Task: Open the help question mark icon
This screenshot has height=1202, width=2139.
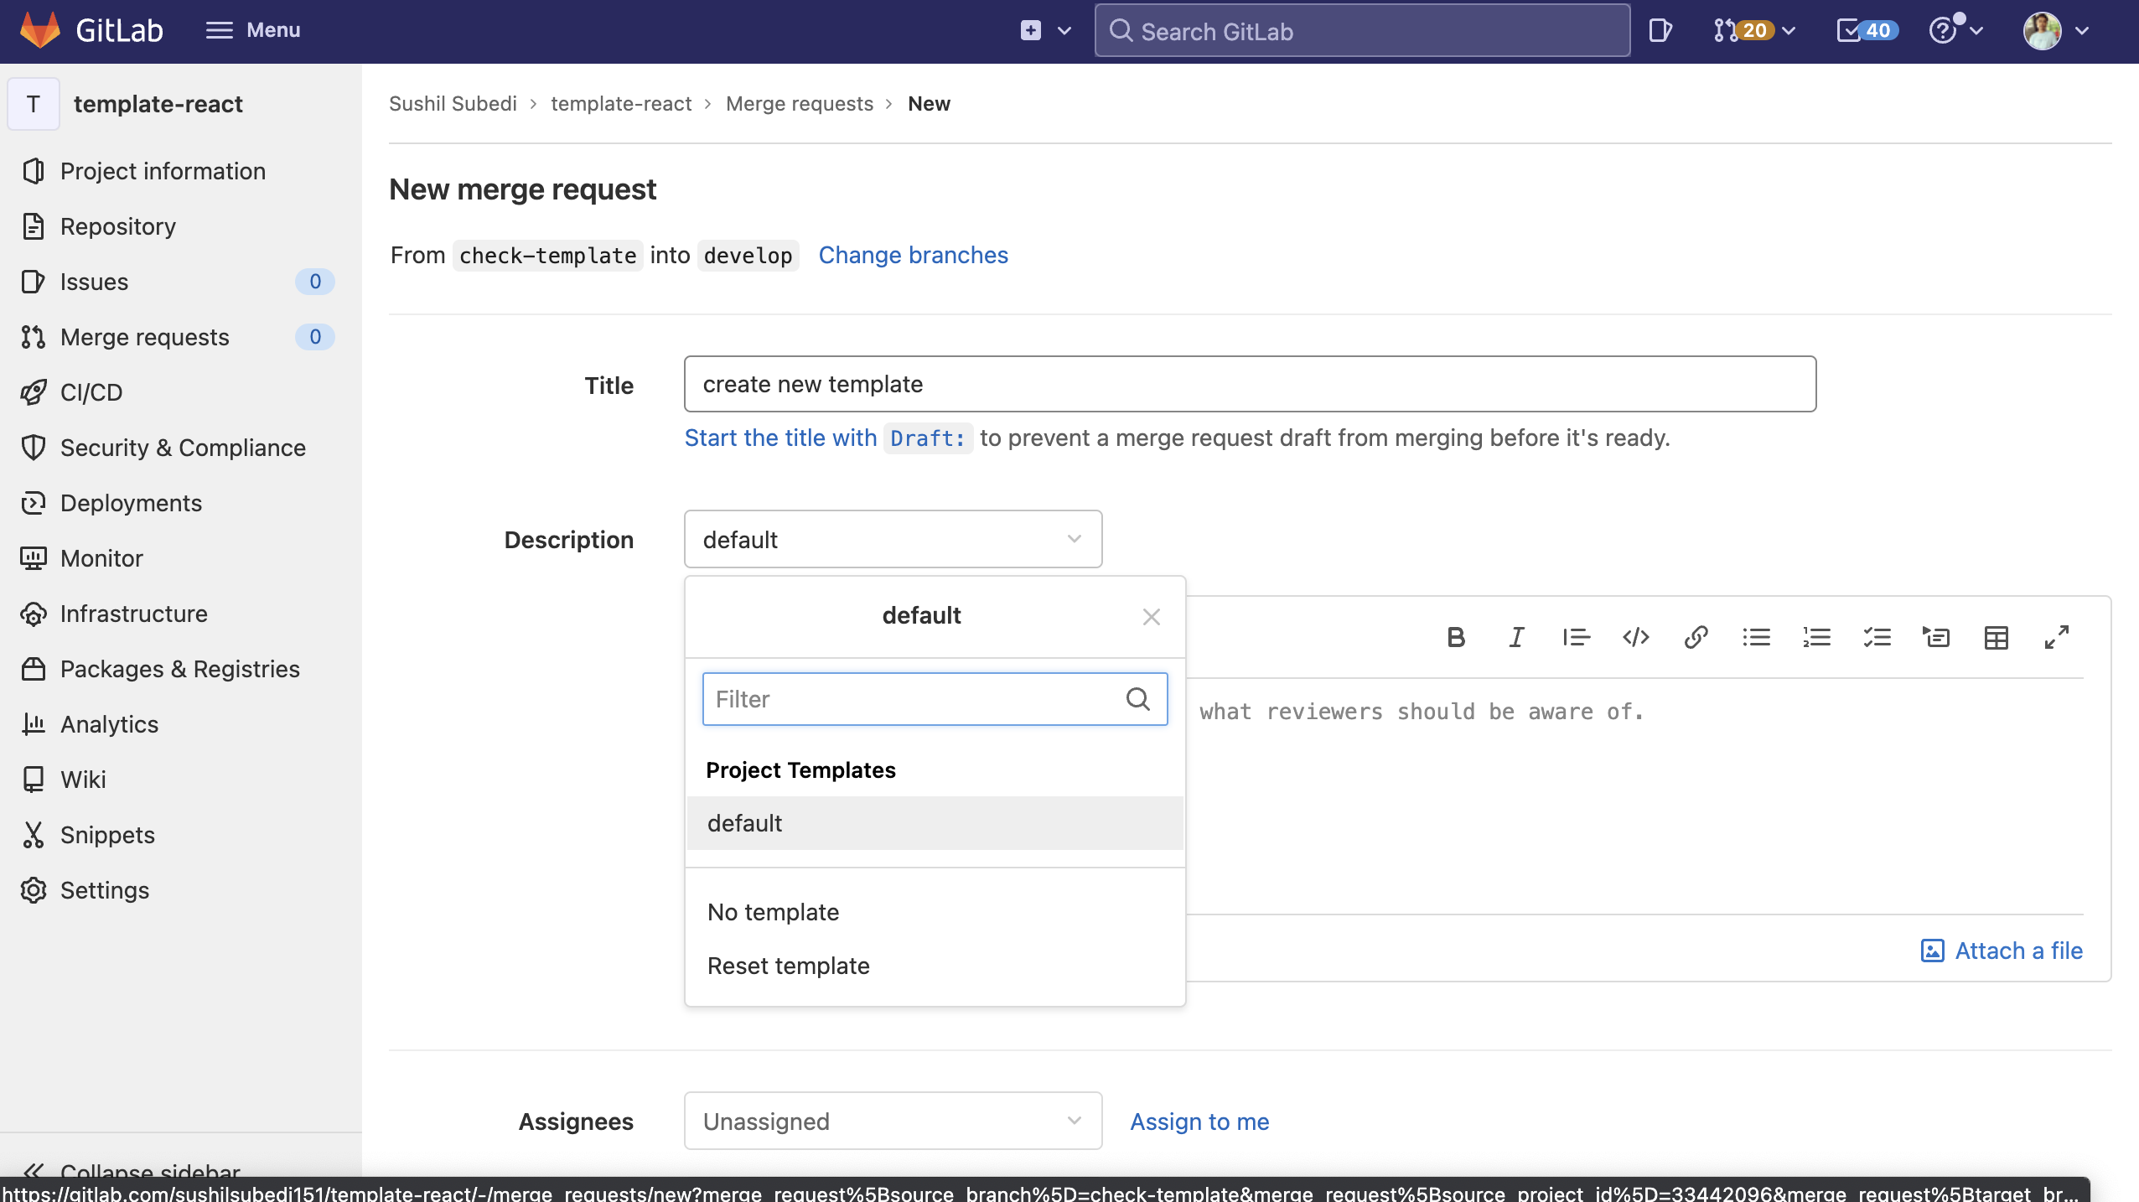Action: pyautogui.click(x=1942, y=31)
